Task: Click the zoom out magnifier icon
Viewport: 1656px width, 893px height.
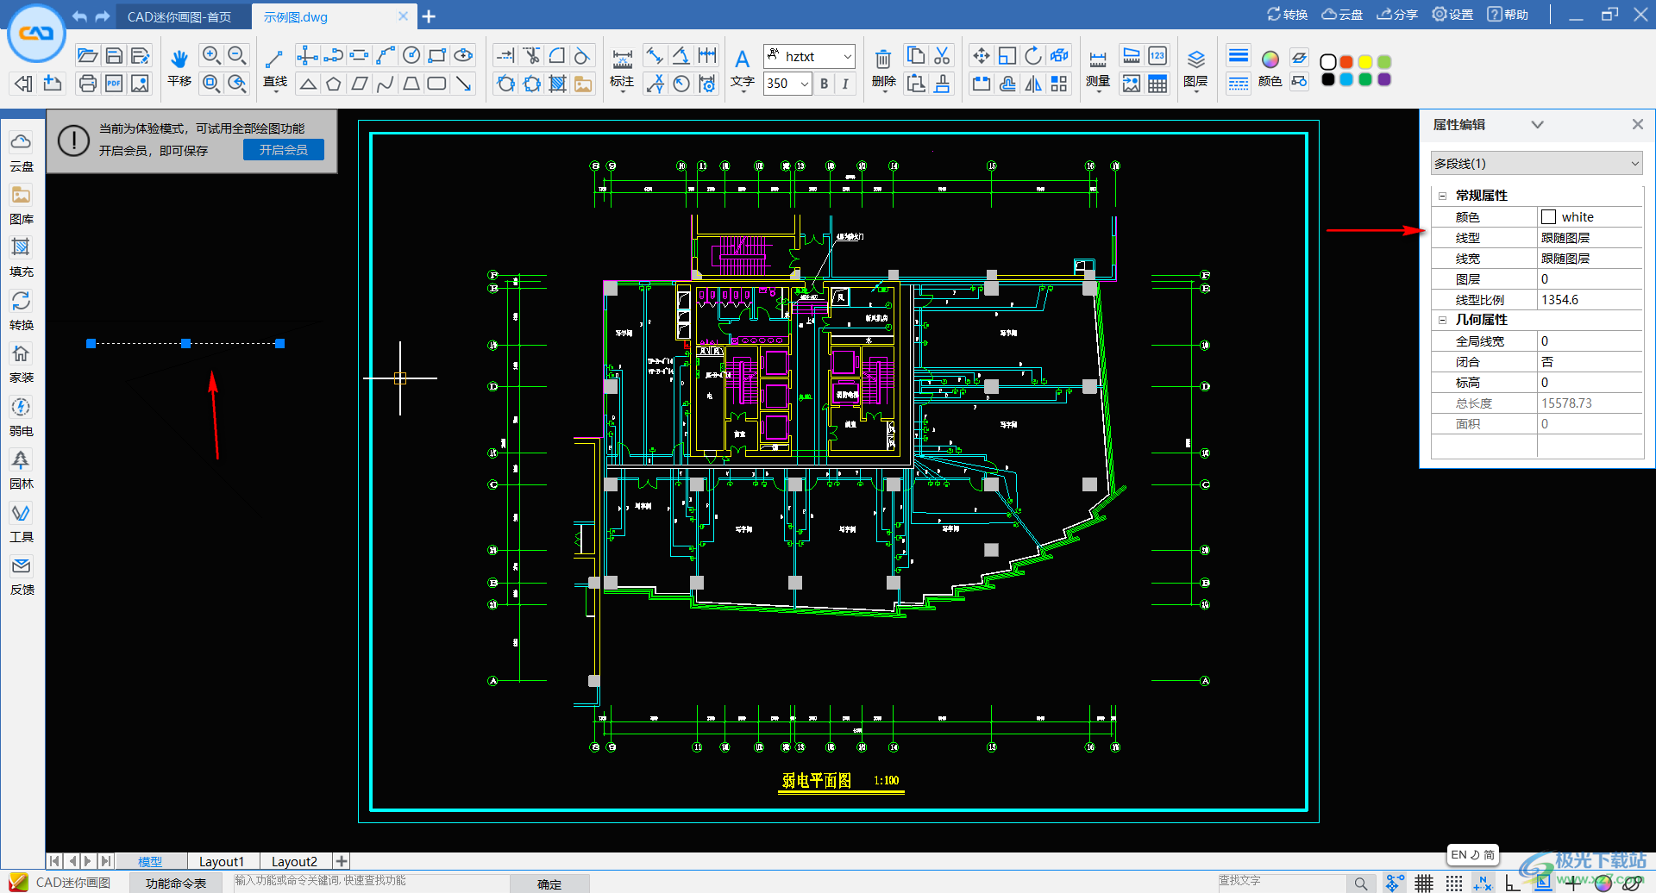Action: click(x=237, y=56)
